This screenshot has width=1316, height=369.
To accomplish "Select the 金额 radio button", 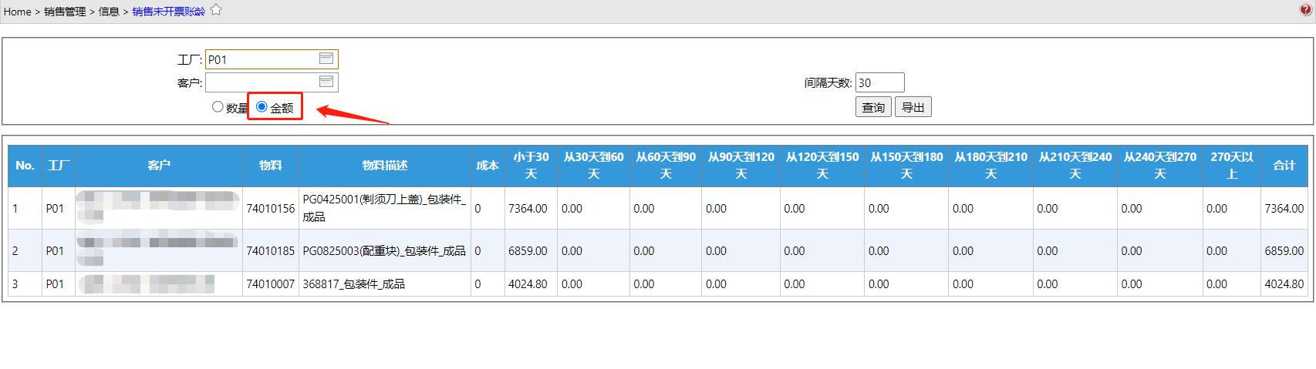I will click(262, 107).
